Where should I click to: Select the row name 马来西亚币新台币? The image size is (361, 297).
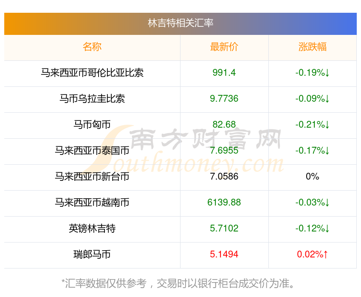92,177
